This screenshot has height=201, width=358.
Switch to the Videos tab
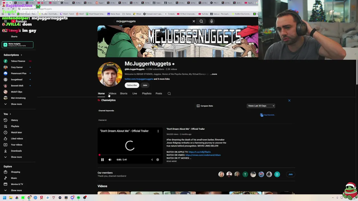click(x=112, y=94)
